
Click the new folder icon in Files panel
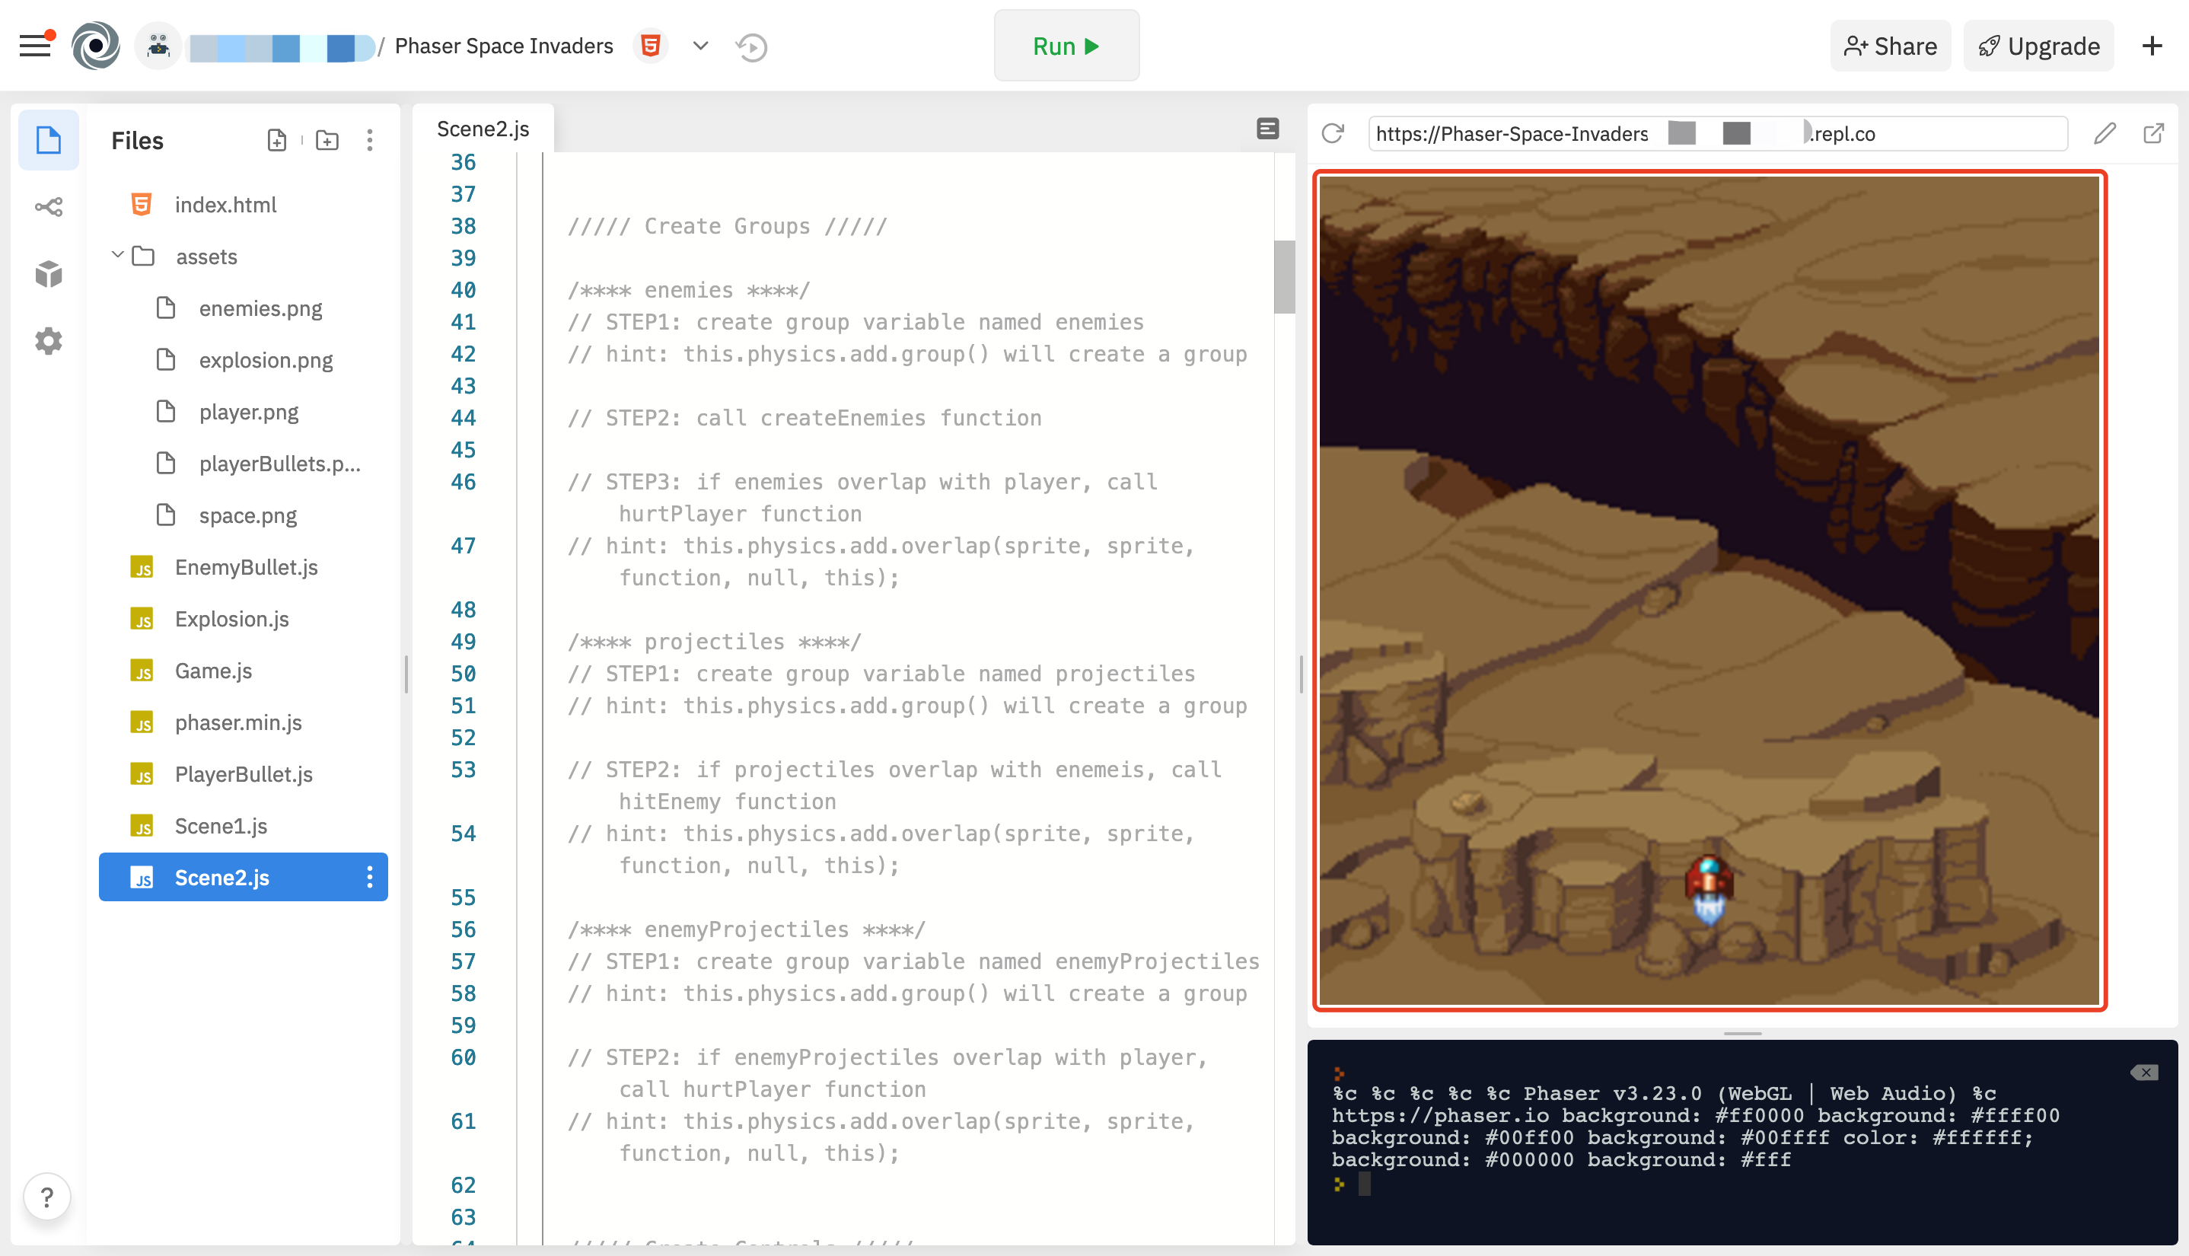327,140
